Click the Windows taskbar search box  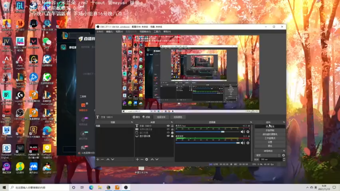click(39, 188)
